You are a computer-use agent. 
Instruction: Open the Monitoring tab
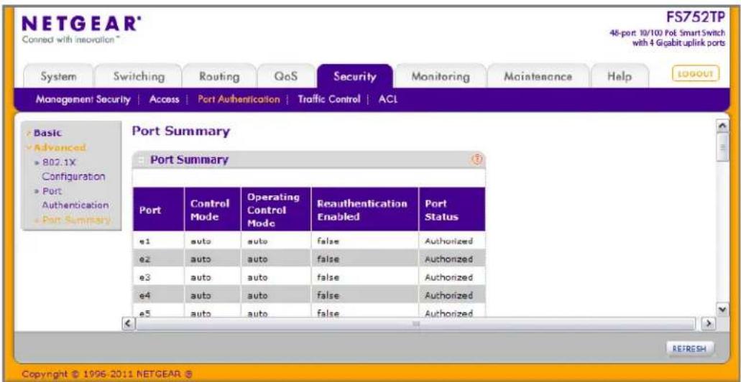click(x=441, y=77)
